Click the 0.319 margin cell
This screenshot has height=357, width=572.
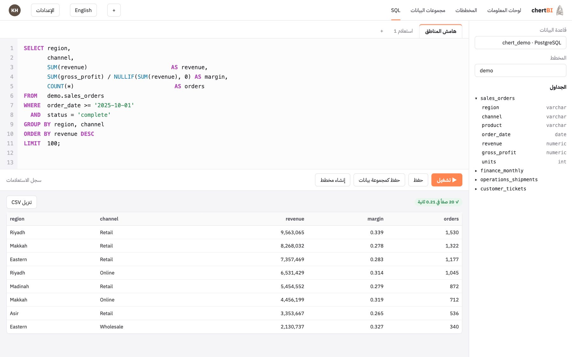377,300
